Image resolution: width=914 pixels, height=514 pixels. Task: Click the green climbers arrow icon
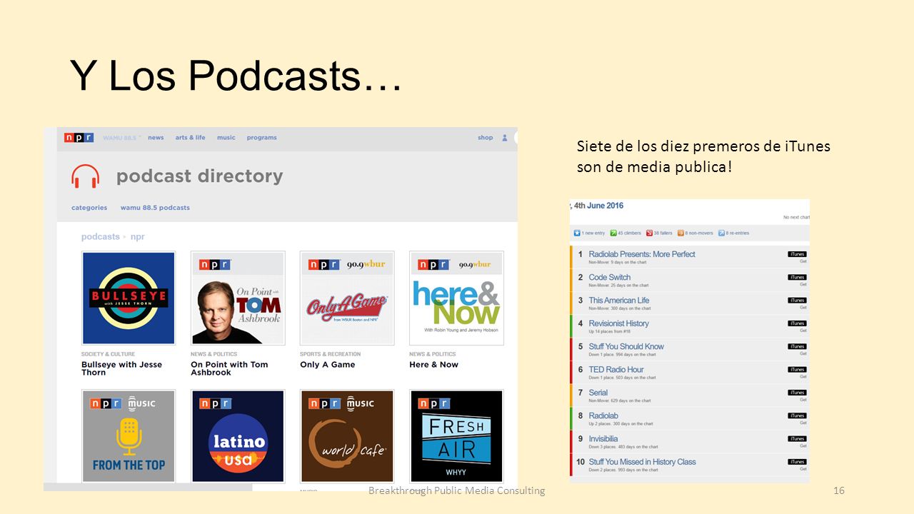[x=613, y=233]
